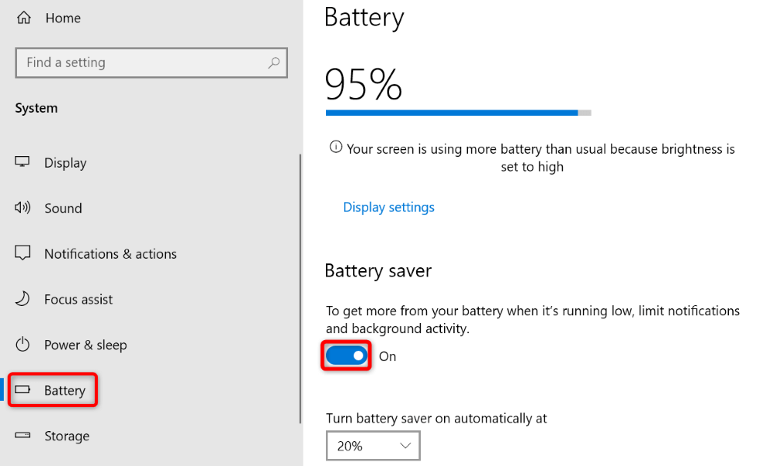
Task: Click the Sound speaker icon in sidebar
Action: click(x=23, y=207)
